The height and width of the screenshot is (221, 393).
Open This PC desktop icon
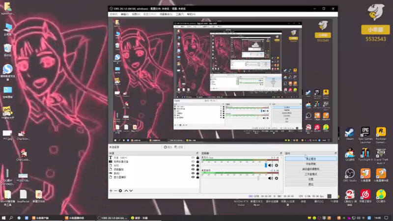pos(7,29)
